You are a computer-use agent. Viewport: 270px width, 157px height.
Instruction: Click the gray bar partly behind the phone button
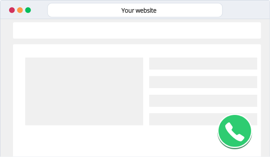coord(184,119)
